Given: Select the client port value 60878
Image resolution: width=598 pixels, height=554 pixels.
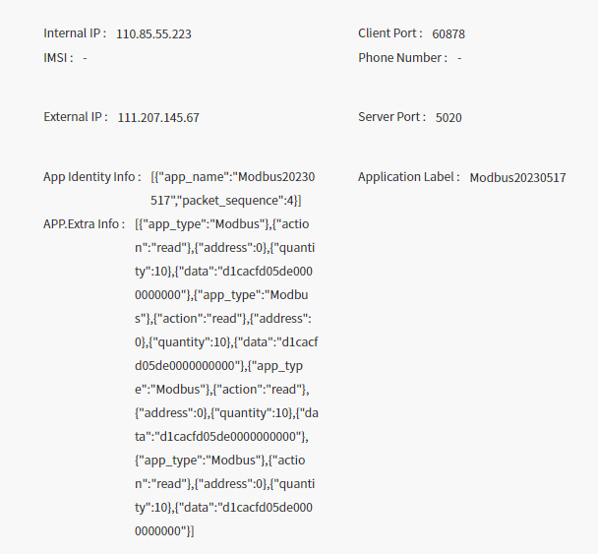Looking at the screenshot, I should coord(448,34).
